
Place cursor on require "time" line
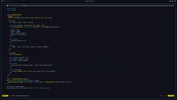(x=11, y=10)
